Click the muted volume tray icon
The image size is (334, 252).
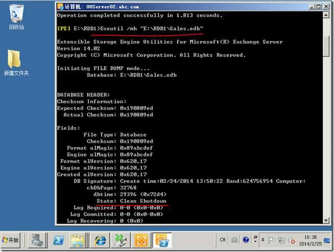pos(291,241)
